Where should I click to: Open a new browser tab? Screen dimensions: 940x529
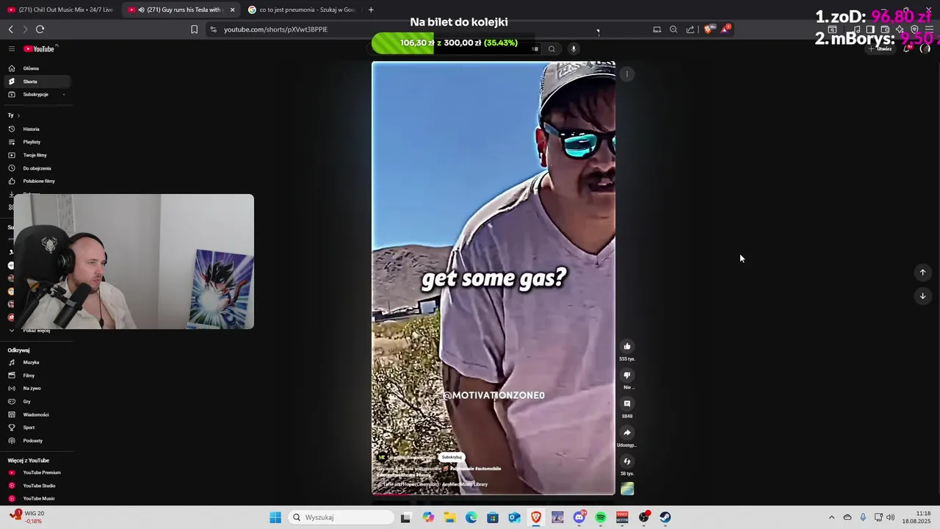pyautogui.click(x=371, y=10)
